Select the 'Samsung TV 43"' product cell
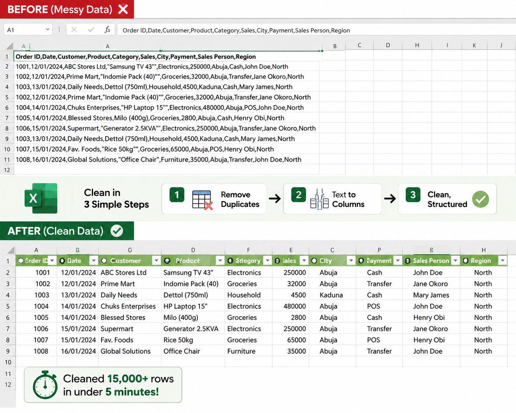 [x=193, y=272]
